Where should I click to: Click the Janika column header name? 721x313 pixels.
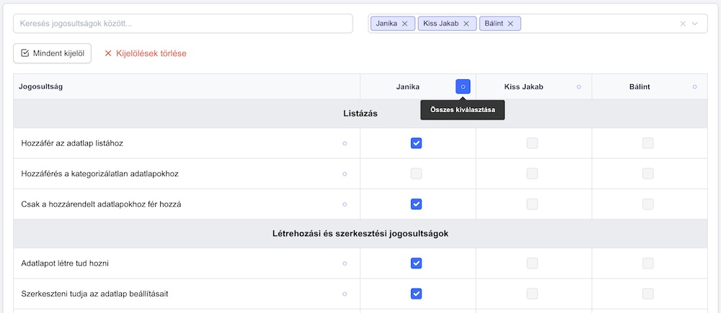point(408,86)
